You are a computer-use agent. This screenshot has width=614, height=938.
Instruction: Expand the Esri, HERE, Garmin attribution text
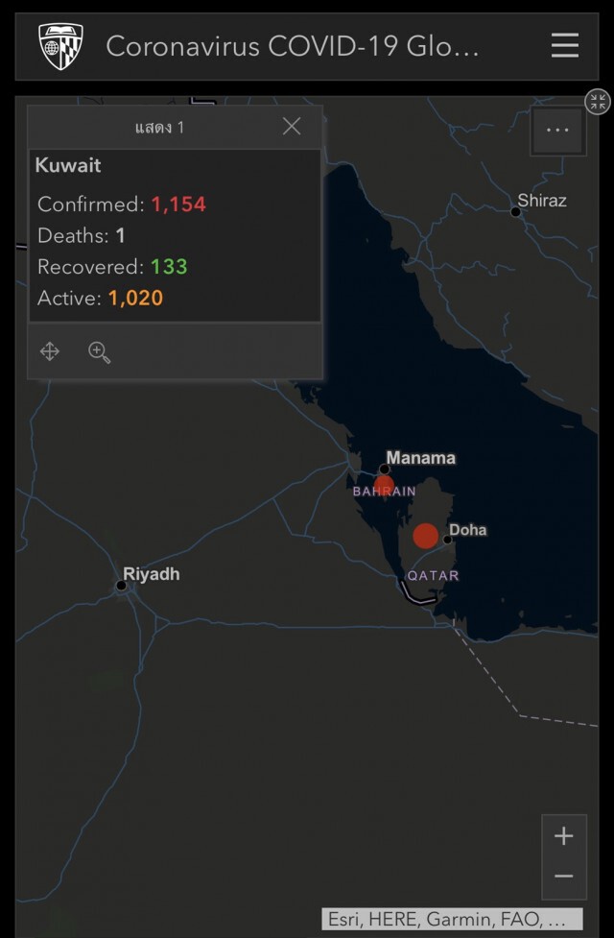[452, 919]
